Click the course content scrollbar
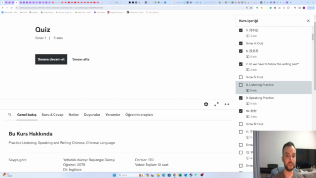 (x=313, y=37)
